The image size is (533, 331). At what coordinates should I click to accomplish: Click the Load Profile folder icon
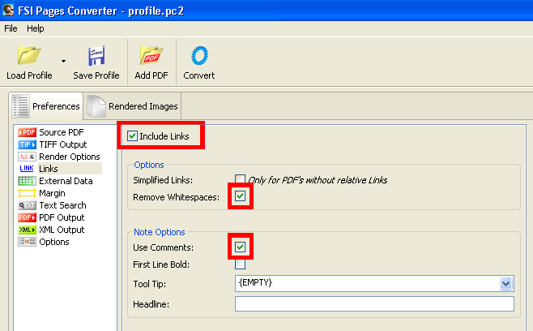(29, 55)
